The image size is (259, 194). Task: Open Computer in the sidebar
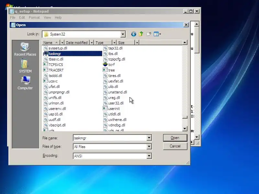point(25,83)
